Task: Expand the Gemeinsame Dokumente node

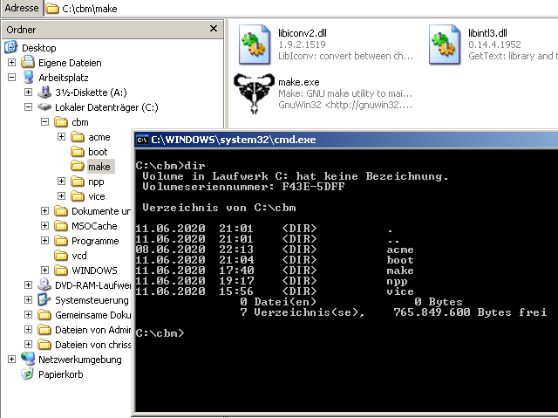Action: click(x=28, y=315)
